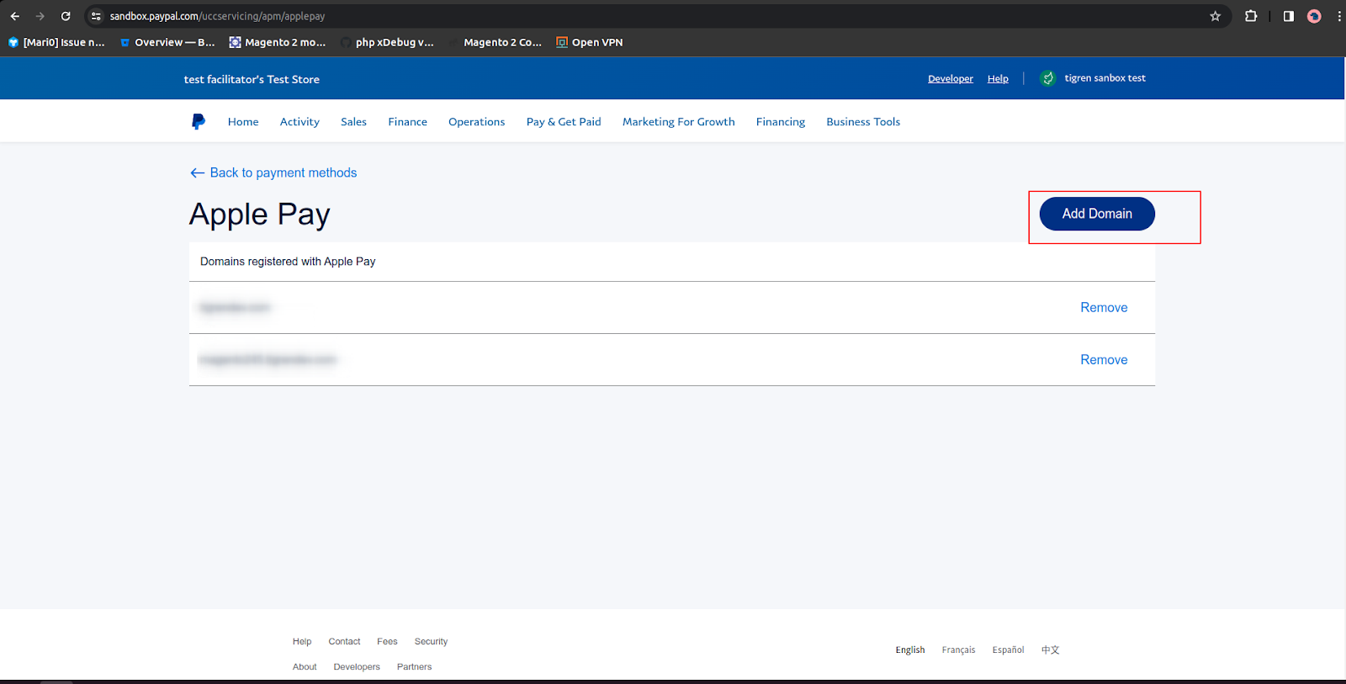Viewport: 1346px width, 684px height.
Task: Open the Open VPN bookmark
Action: pyautogui.click(x=590, y=42)
